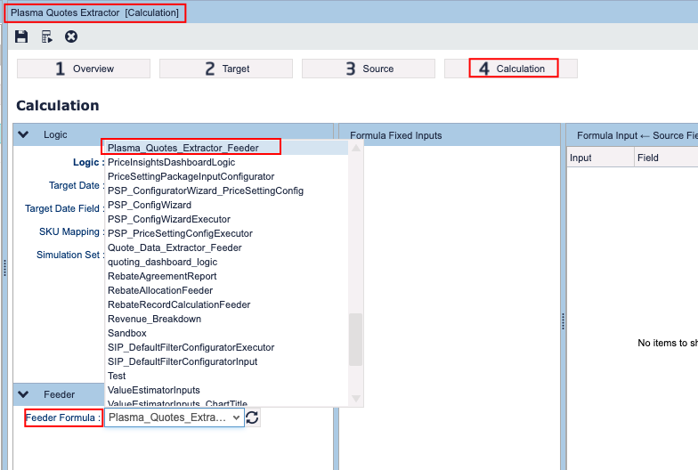698x470 pixels.
Task: Select step 4 Calculation tab
Action: point(511,69)
